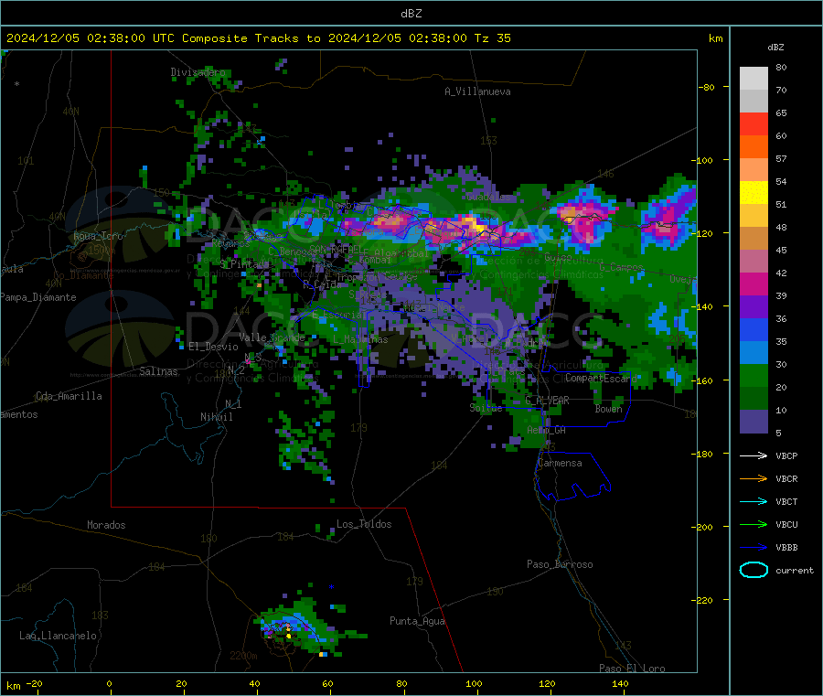The image size is (823, 696).
Task: Click the 'A_Villanueva' map label
Action: (x=477, y=91)
